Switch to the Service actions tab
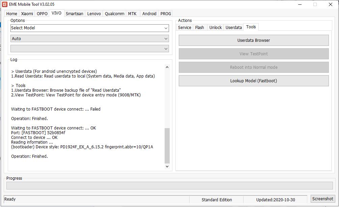The height and width of the screenshot is (207, 339). click(x=185, y=27)
